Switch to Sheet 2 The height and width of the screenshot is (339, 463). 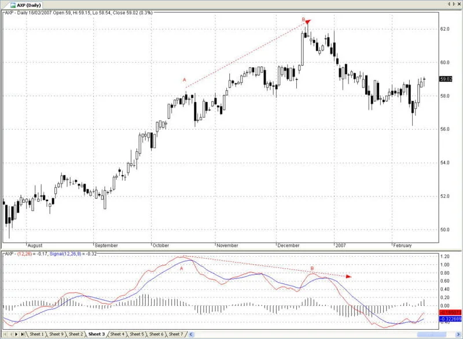(76, 334)
